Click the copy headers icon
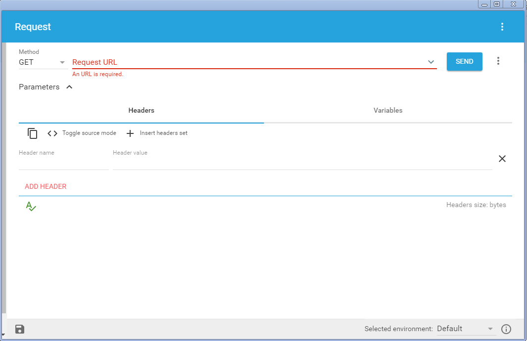Image resolution: width=527 pixels, height=341 pixels. [32, 133]
